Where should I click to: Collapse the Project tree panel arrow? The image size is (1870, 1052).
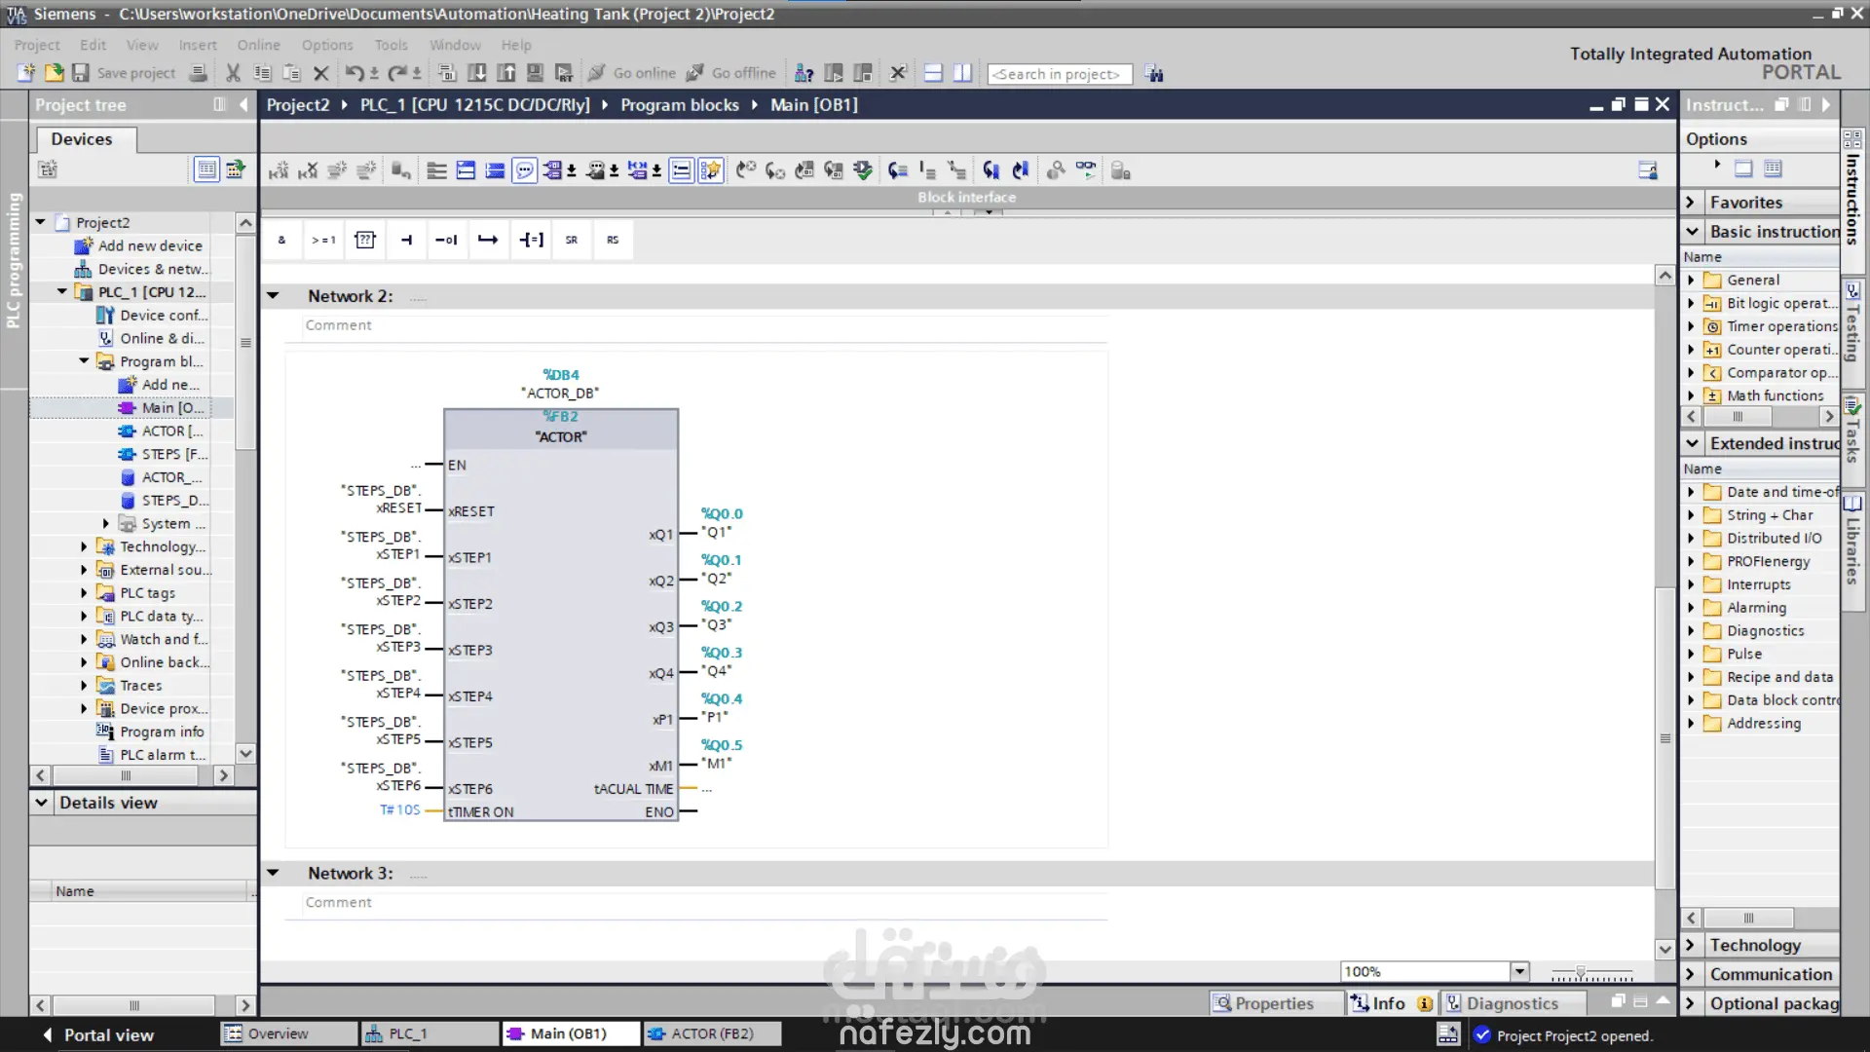click(243, 105)
